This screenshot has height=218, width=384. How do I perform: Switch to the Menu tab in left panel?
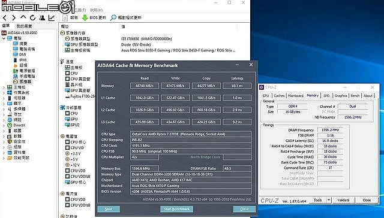[6, 26]
